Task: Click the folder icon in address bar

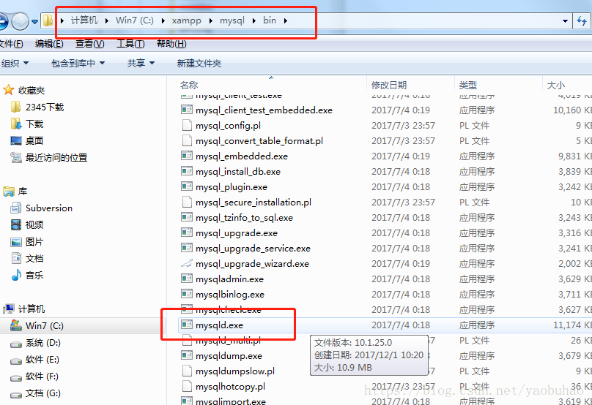Action: coord(48,20)
